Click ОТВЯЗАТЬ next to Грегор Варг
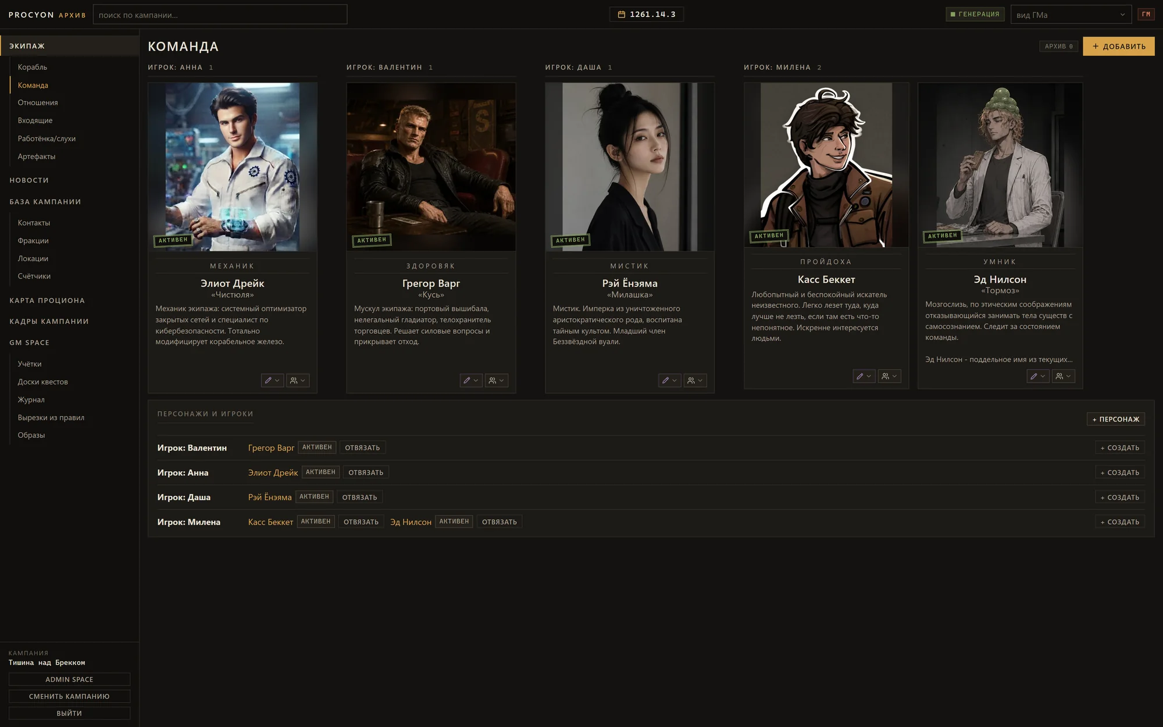 tap(362, 448)
